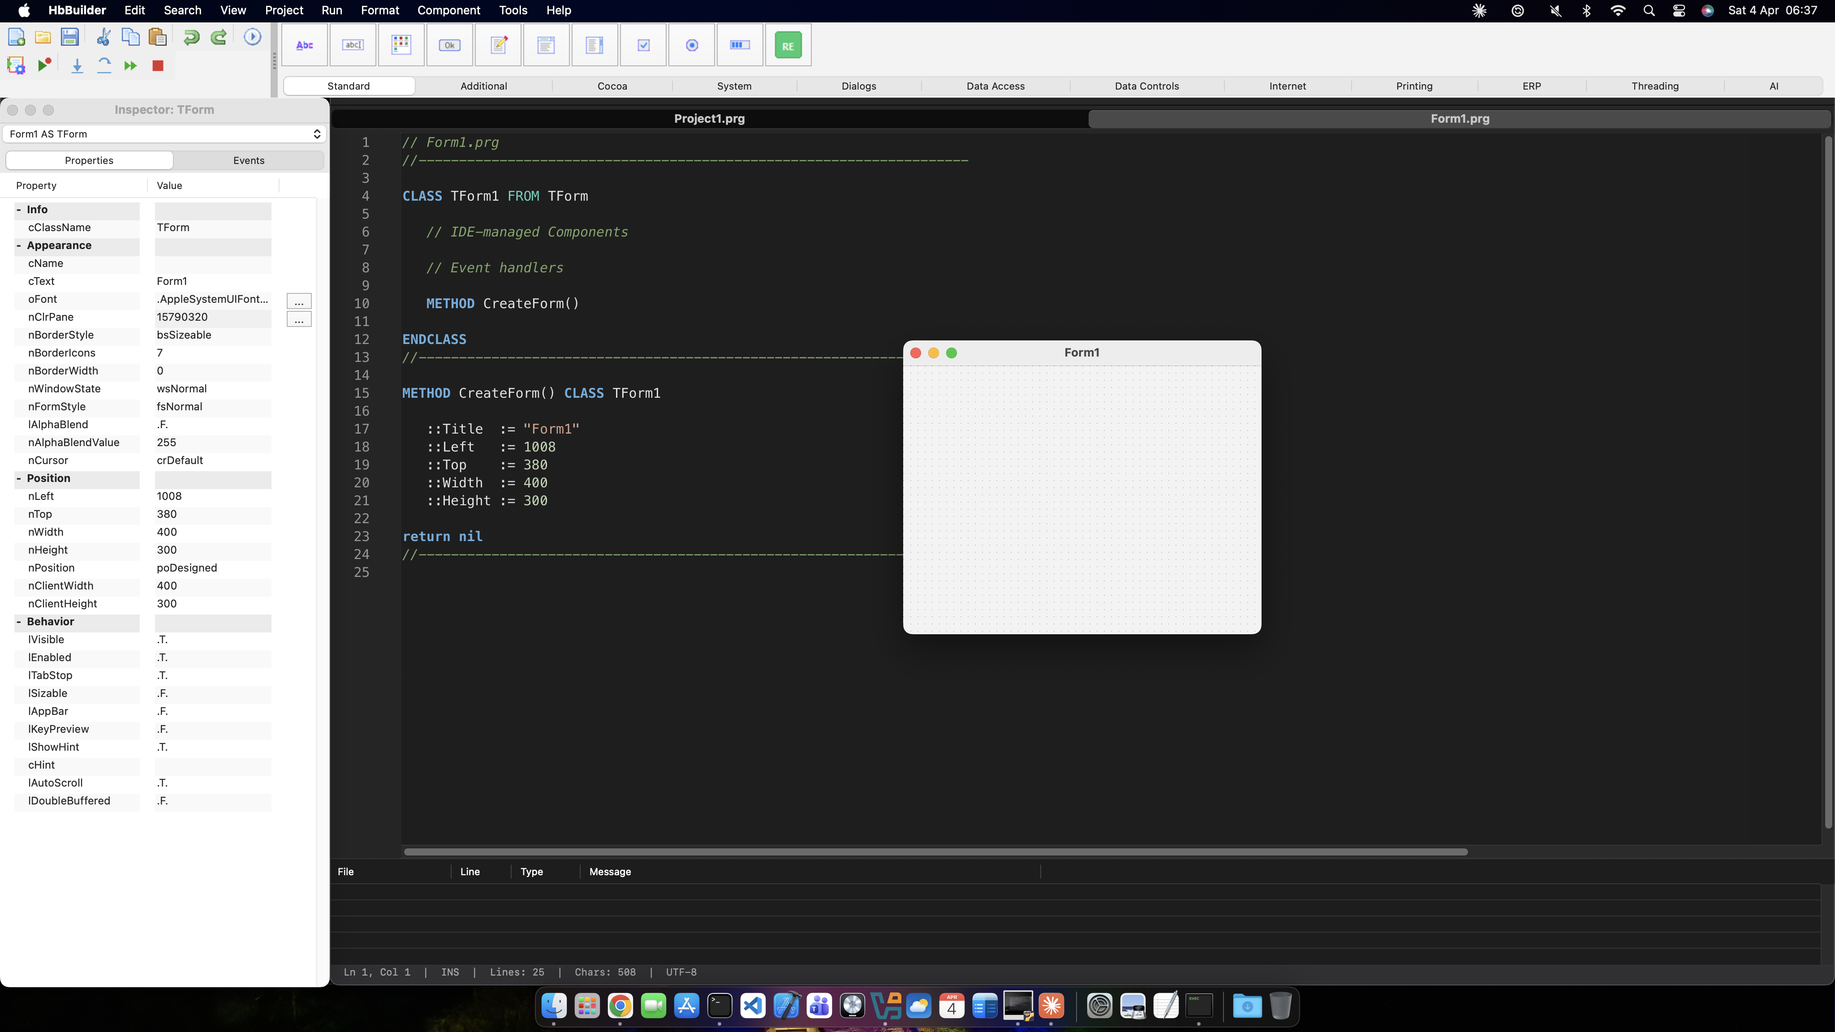Paste clipboard contents using the paste toolbar icon

pos(157,36)
